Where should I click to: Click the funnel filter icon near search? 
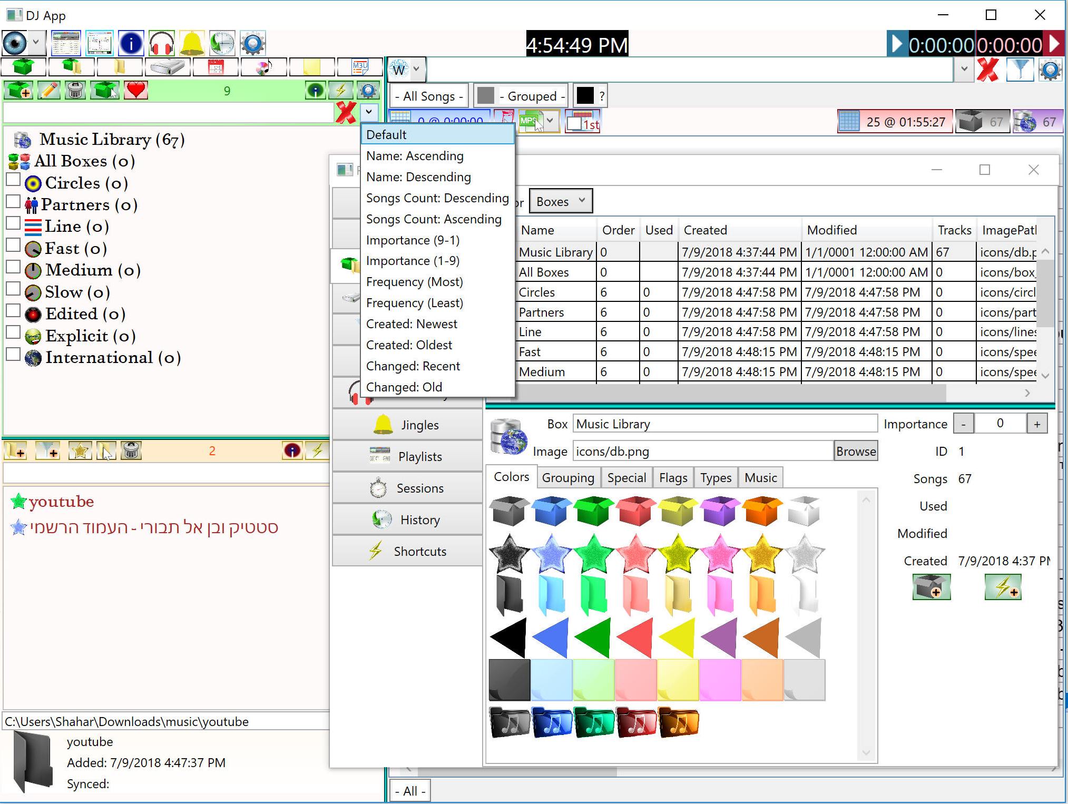[x=1020, y=70]
